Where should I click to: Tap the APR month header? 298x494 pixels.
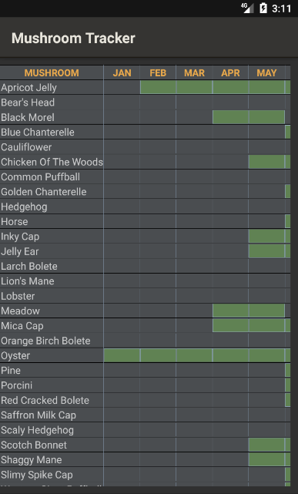(230, 72)
